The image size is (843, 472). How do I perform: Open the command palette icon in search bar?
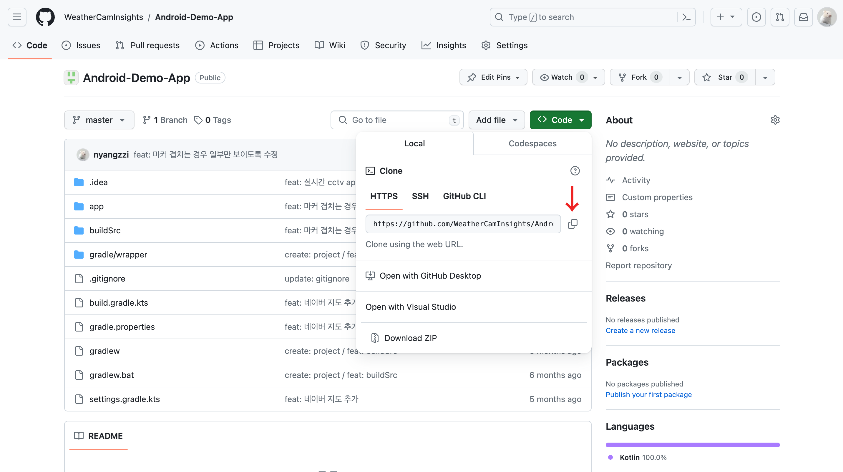686,17
